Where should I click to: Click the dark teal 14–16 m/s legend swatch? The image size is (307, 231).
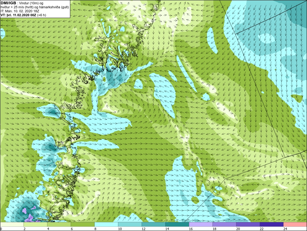pos(177,224)
